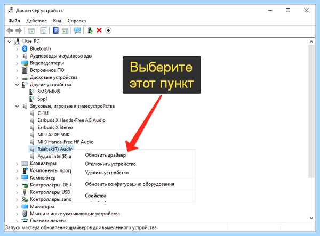Collapse the Другие устройства category

tap(17, 85)
